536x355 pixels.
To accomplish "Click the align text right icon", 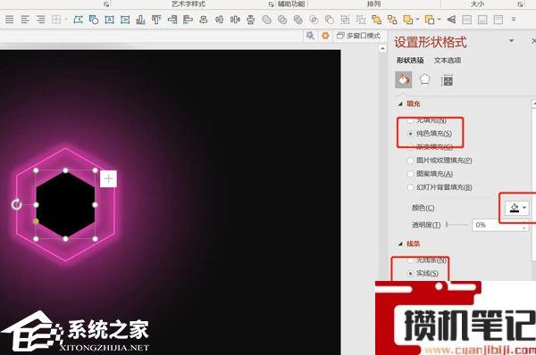I will point(41,20).
